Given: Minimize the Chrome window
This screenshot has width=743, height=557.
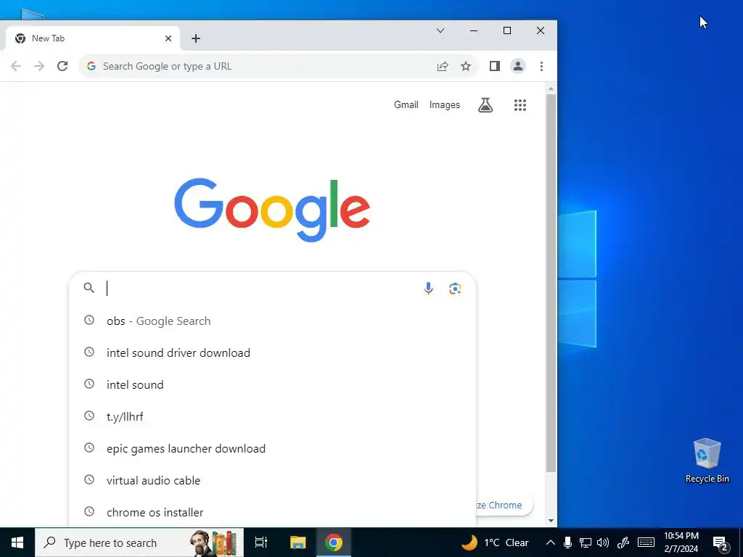Looking at the screenshot, I should [473, 30].
